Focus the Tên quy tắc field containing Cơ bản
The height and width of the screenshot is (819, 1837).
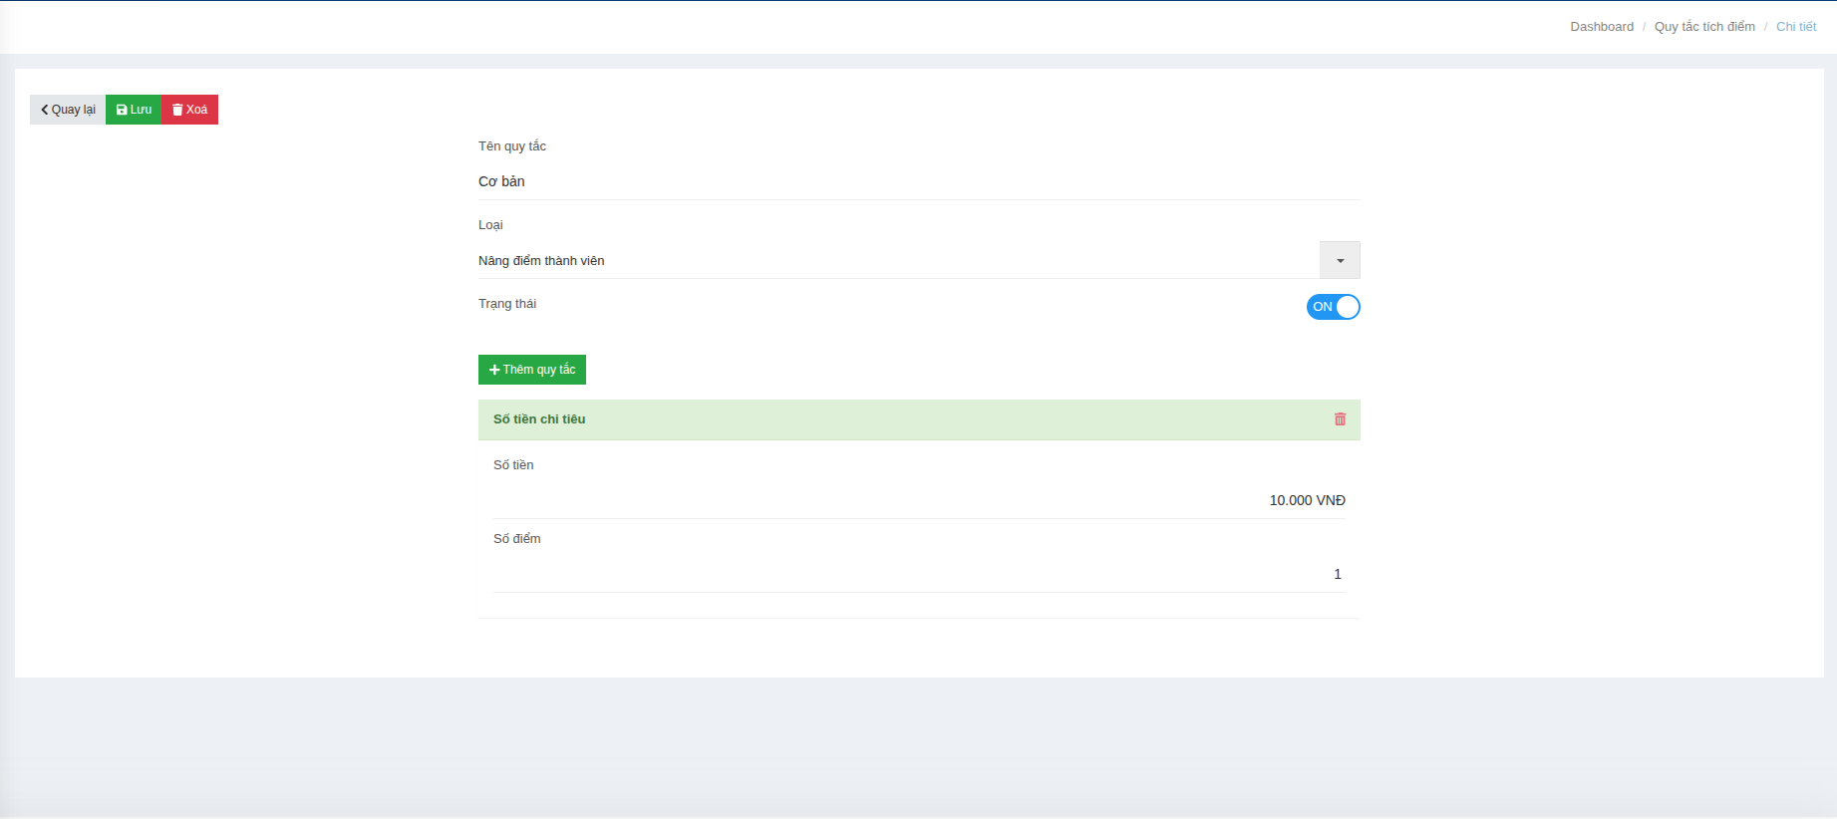pos(917,181)
